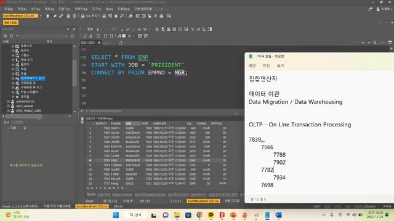Click the object tree horizontal scrollbar
This screenshot has width=394, height=221.
coord(24,116)
